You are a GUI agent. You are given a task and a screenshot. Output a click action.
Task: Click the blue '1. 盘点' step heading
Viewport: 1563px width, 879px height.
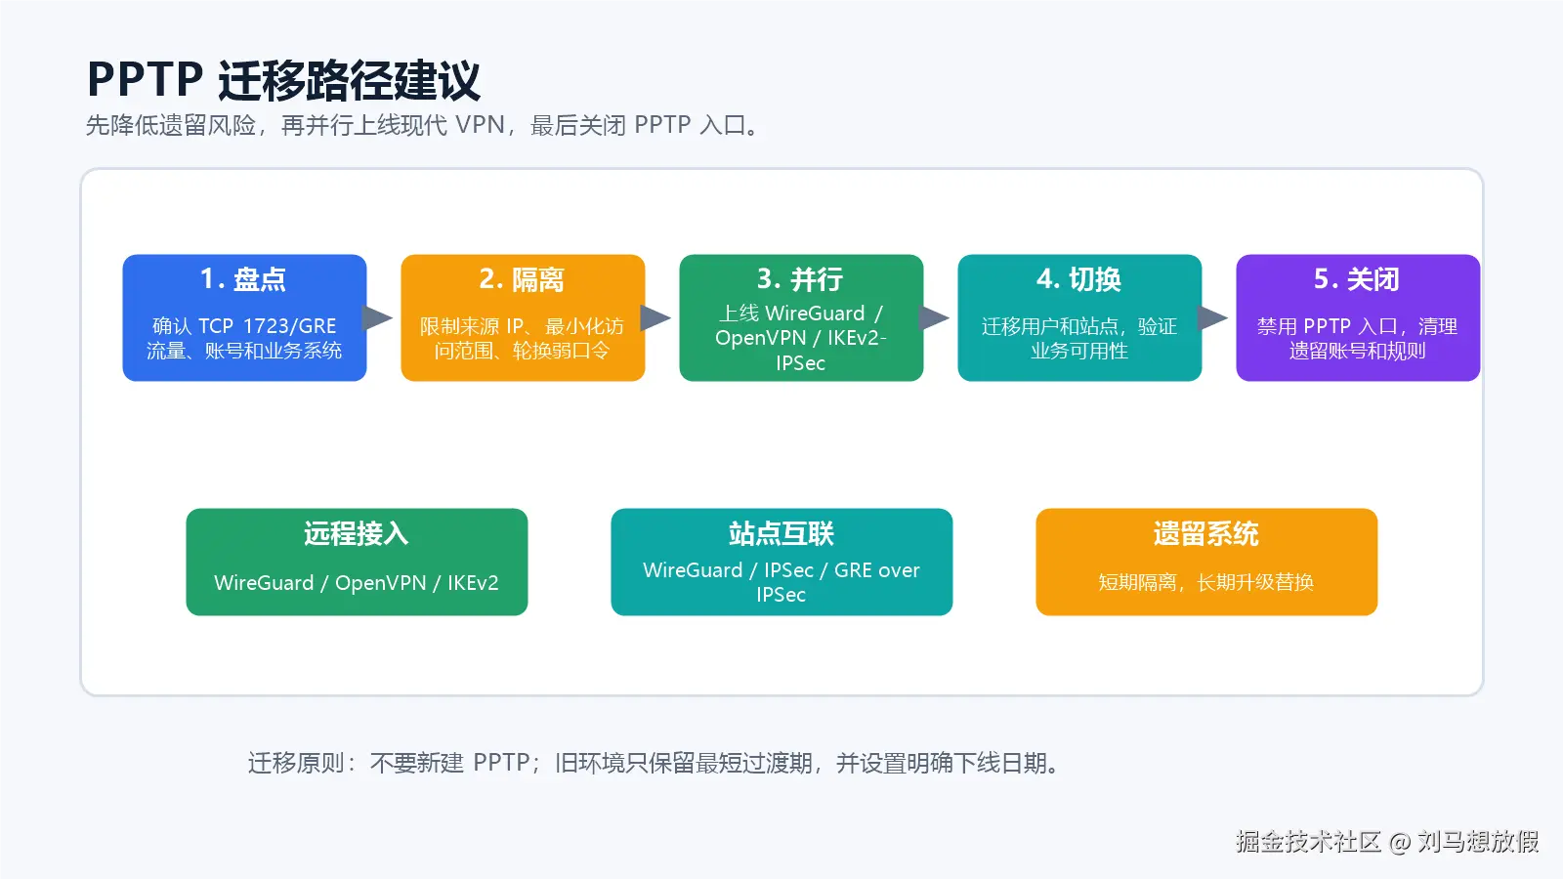pyautogui.click(x=243, y=279)
